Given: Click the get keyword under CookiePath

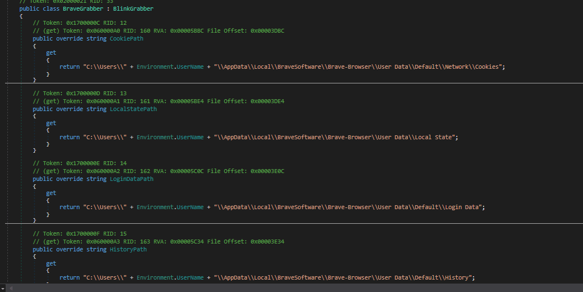Looking at the screenshot, I should pos(51,52).
